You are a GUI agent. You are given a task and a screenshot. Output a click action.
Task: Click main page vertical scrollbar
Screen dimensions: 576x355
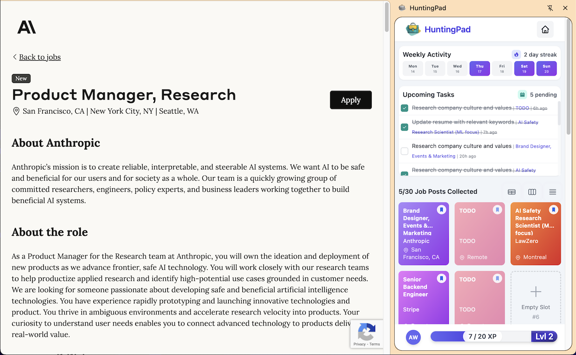click(387, 17)
